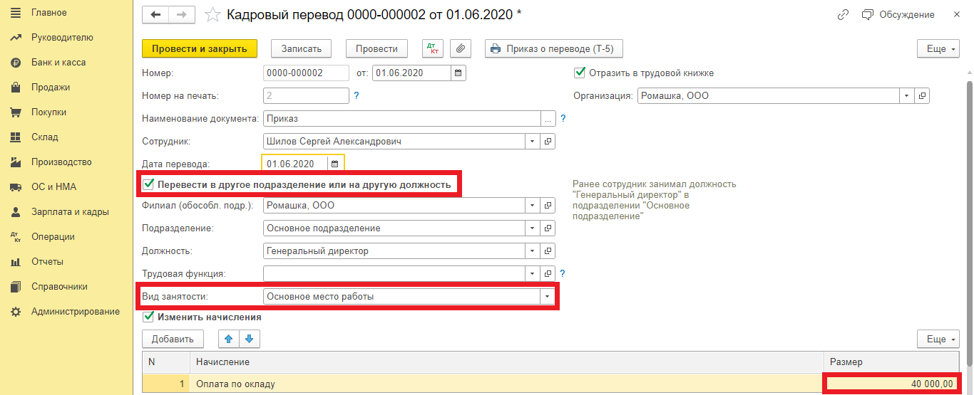
Task: Click Записать button
Action: 302,48
